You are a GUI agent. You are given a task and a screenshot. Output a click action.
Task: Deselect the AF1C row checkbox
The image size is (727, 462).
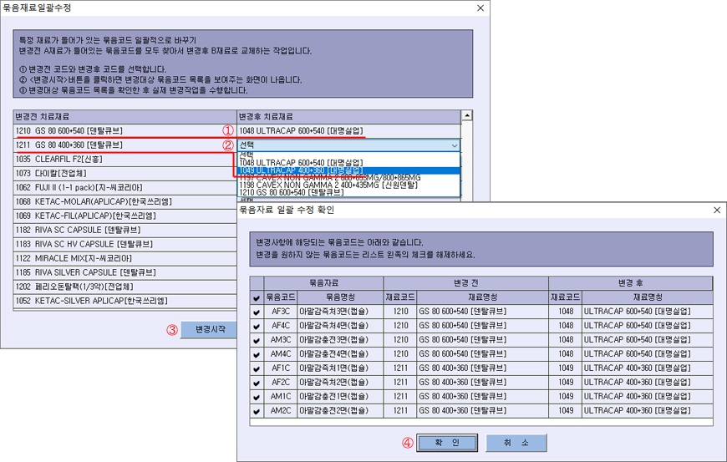click(x=257, y=368)
